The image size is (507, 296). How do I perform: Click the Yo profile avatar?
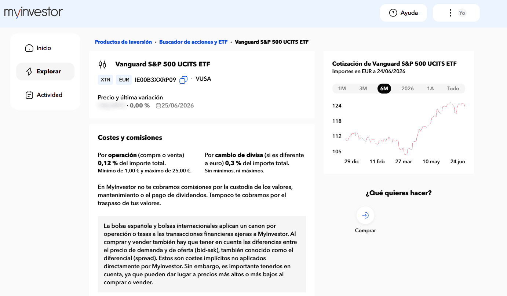[x=462, y=13]
